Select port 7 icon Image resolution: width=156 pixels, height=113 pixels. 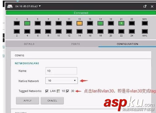coord(48,23)
